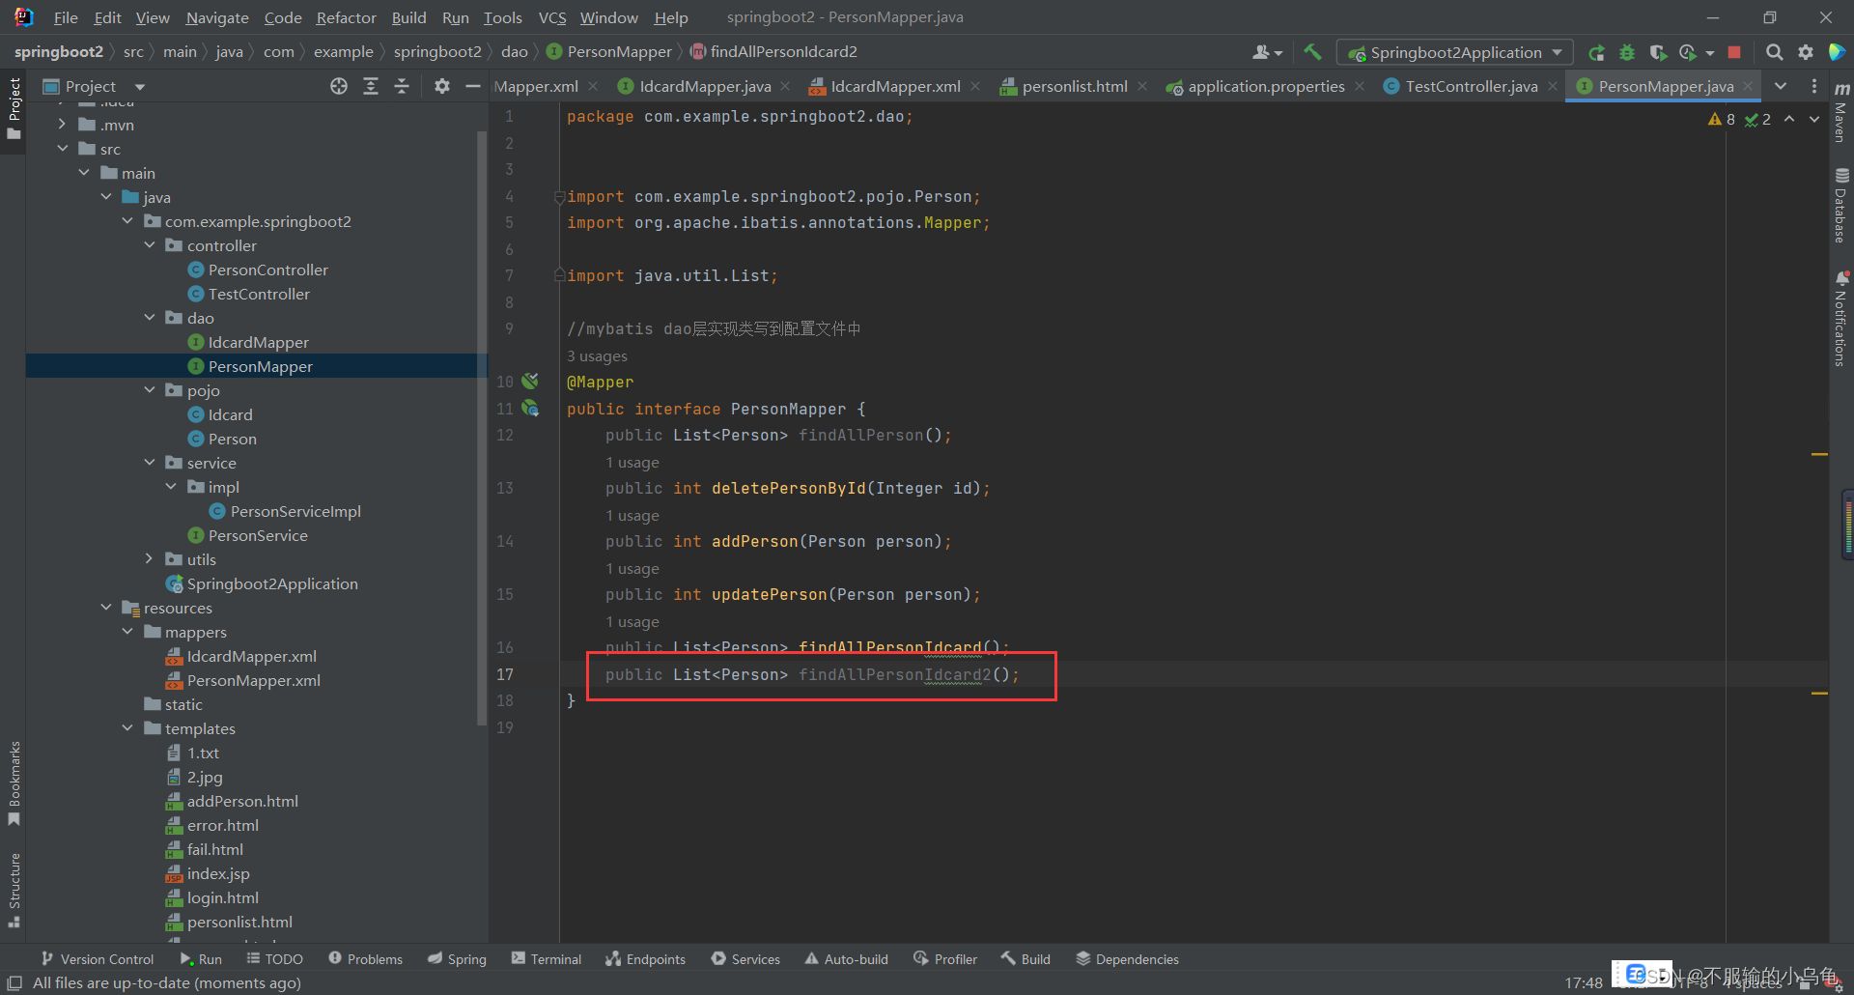1854x995 pixels.
Task: Toggle tool window bars icon in status bar
Action: [x=14, y=982]
